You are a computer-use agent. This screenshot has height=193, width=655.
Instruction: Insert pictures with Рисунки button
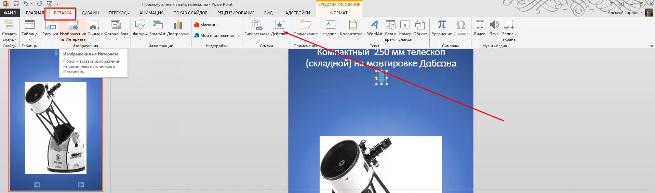[x=50, y=28]
